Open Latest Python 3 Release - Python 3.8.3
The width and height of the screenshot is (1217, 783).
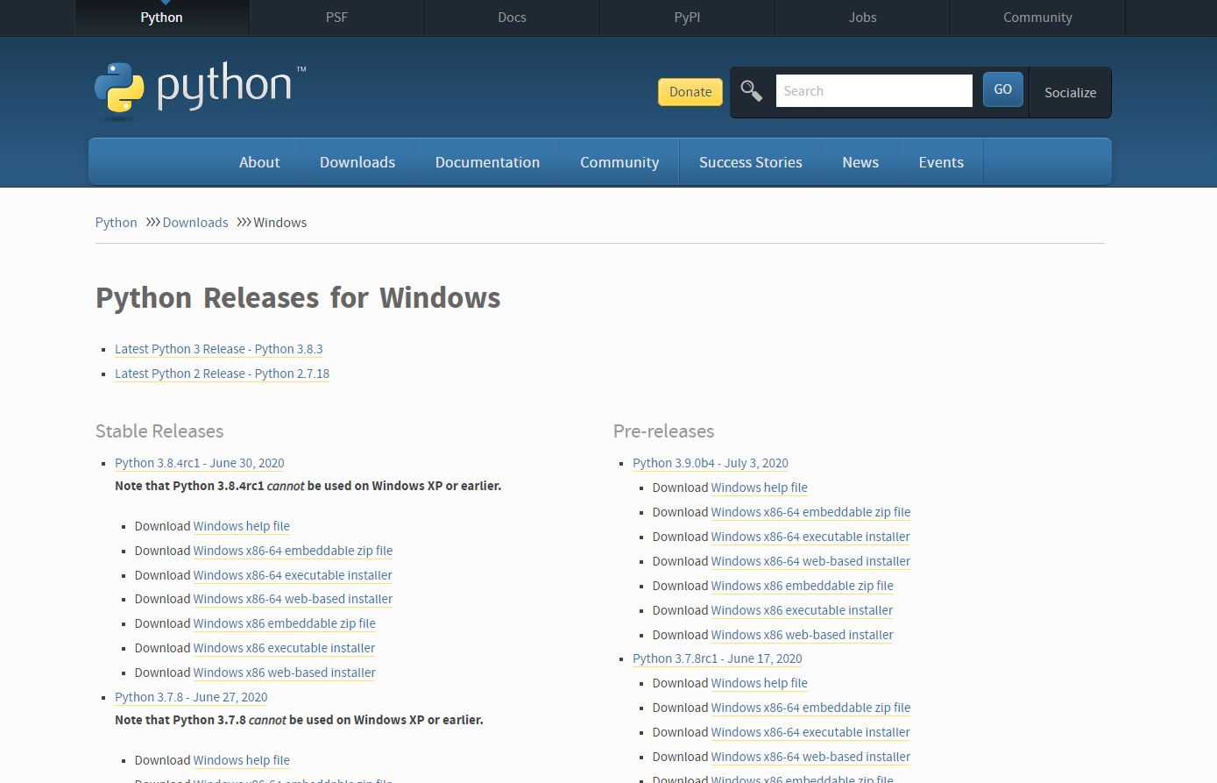[219, 349]
